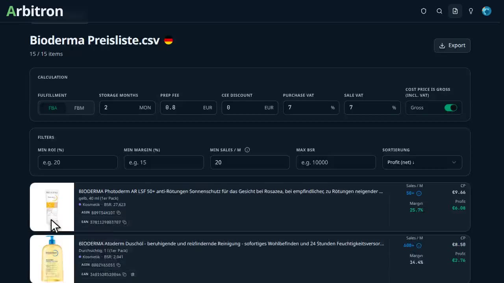Open search via the magnifier icon
The width and height of the screenshot is (504, 283).
[439, 11]
